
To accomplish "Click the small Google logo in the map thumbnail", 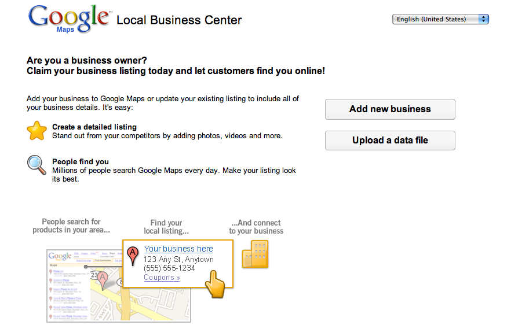I will click(60, 256).
